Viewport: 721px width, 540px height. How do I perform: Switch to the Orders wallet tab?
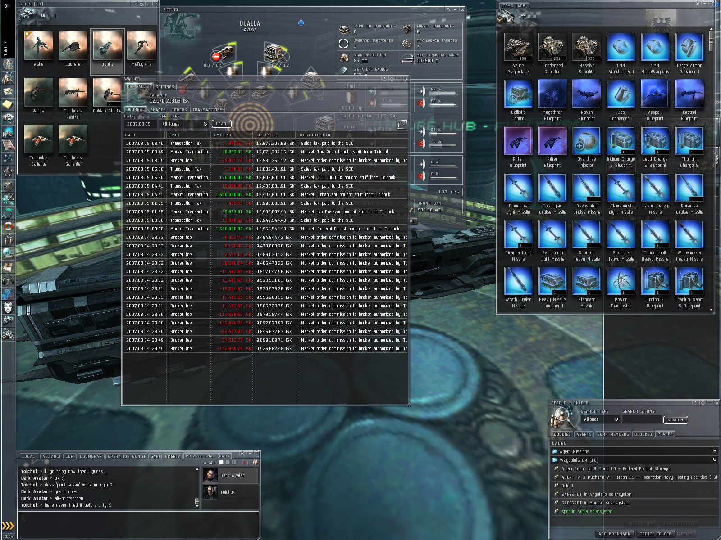pyautogui.click(x=179, y=109)
